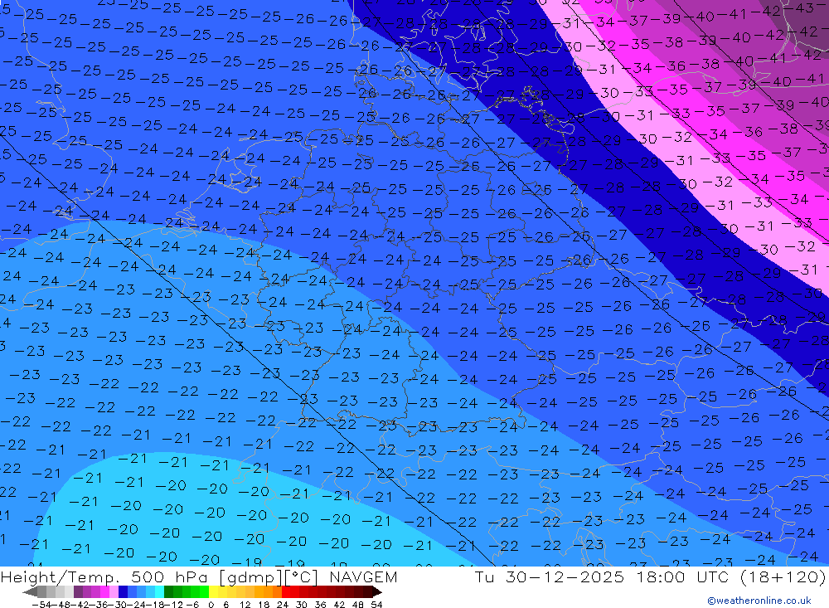Select the first yellow legend swatch at 0
This screenshot has width=829, height=608.
pos(214,591)
